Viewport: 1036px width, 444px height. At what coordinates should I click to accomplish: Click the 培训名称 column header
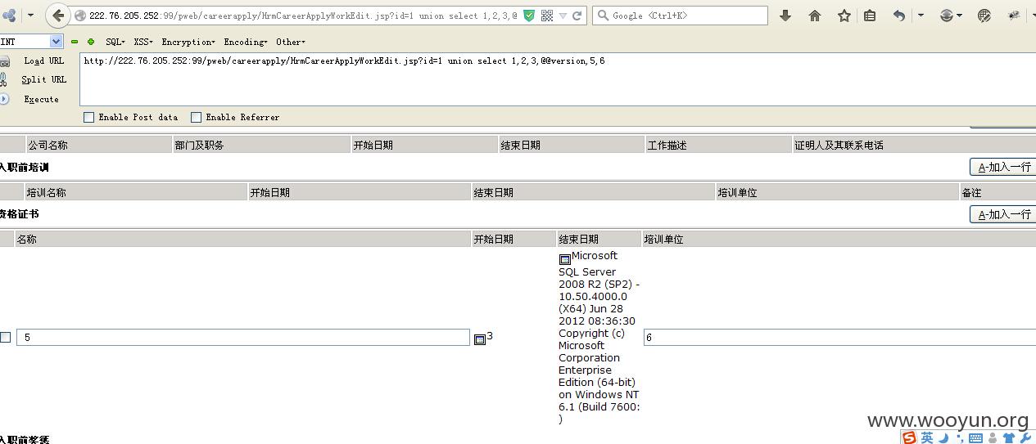click(x=136, y=192)
